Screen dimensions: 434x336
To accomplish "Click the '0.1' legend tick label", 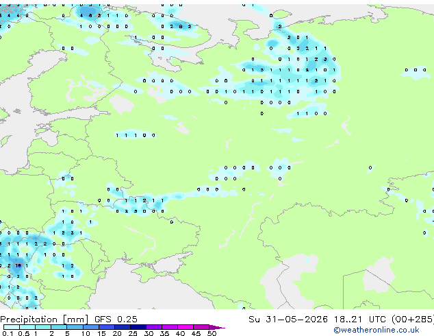I will click(x=8, y=333).
